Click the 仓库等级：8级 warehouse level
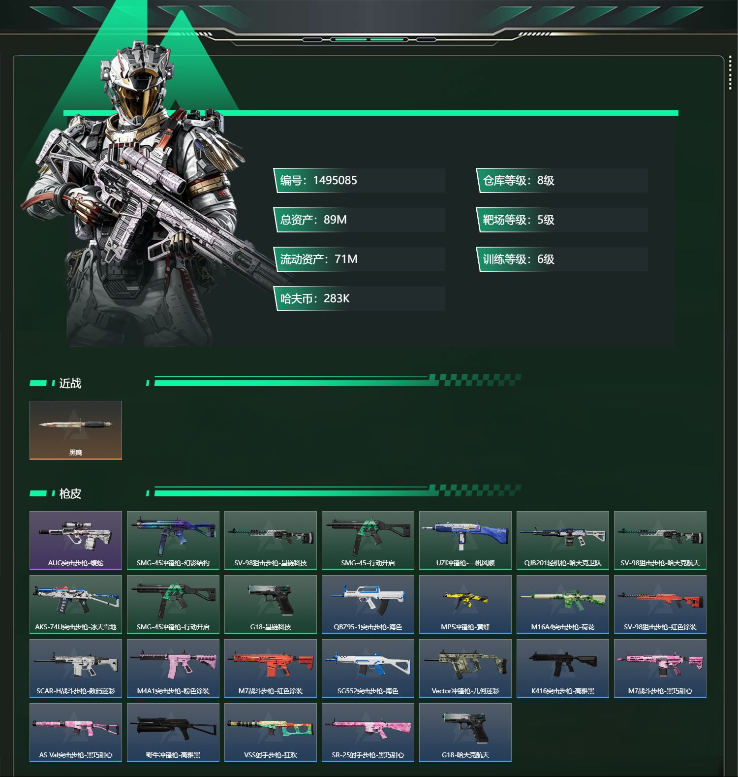 (x=562, y=180)
